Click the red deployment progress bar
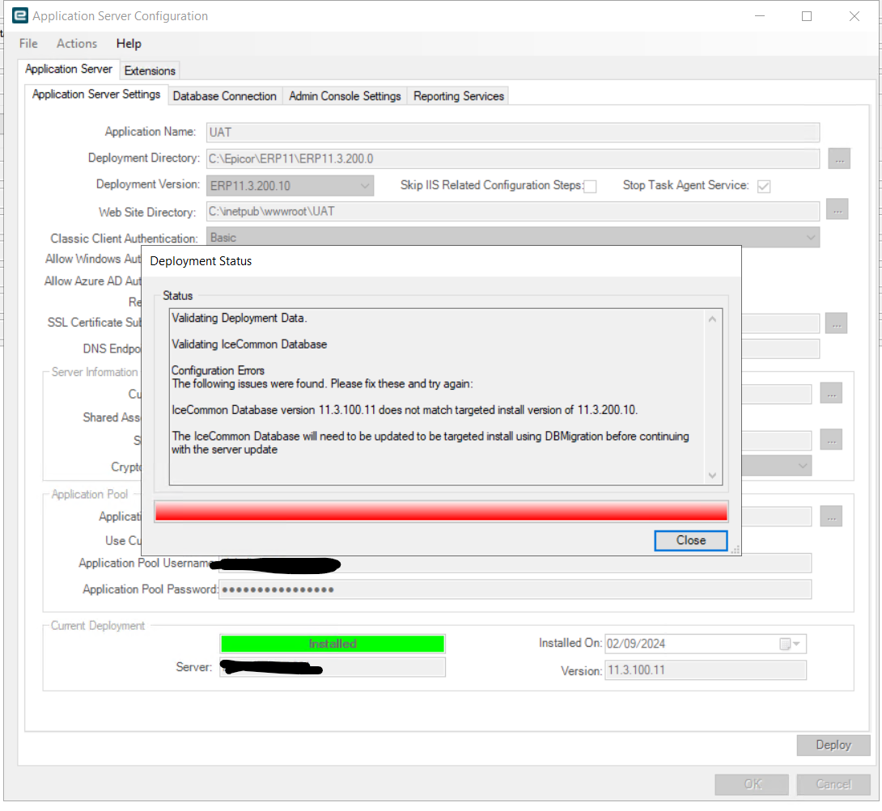This screenshot has width=882, height=811. click(441, 512)
